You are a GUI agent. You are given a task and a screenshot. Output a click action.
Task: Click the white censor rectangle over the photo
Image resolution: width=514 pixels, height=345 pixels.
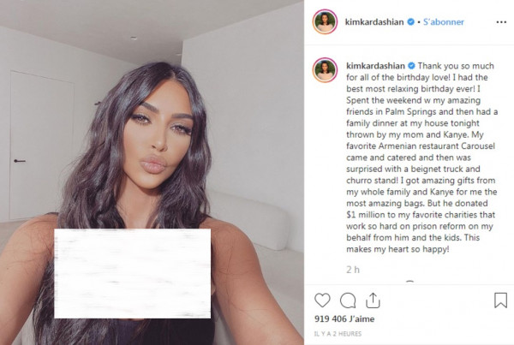133,273
